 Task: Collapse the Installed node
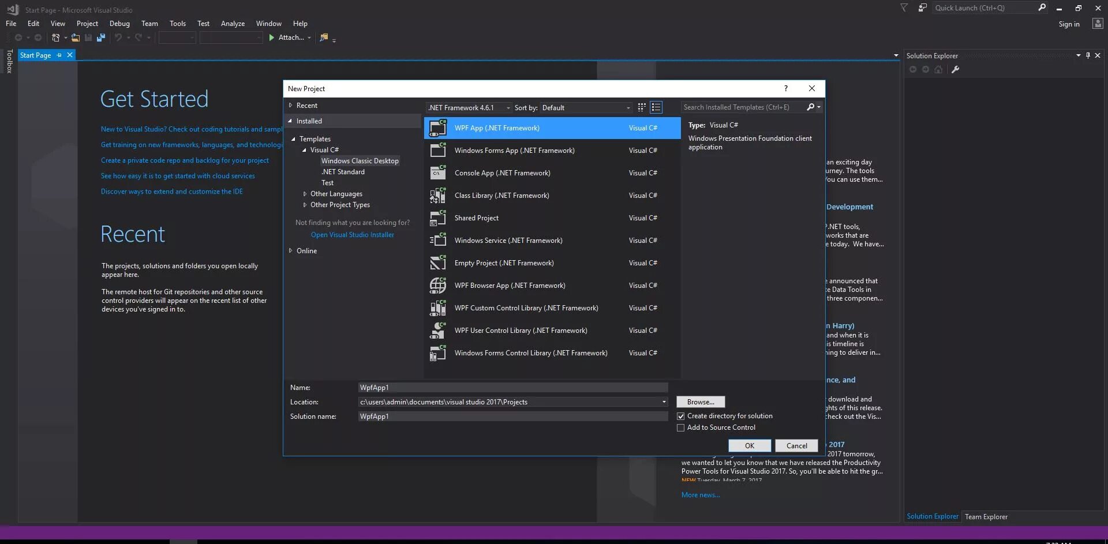tap(290, 121)
